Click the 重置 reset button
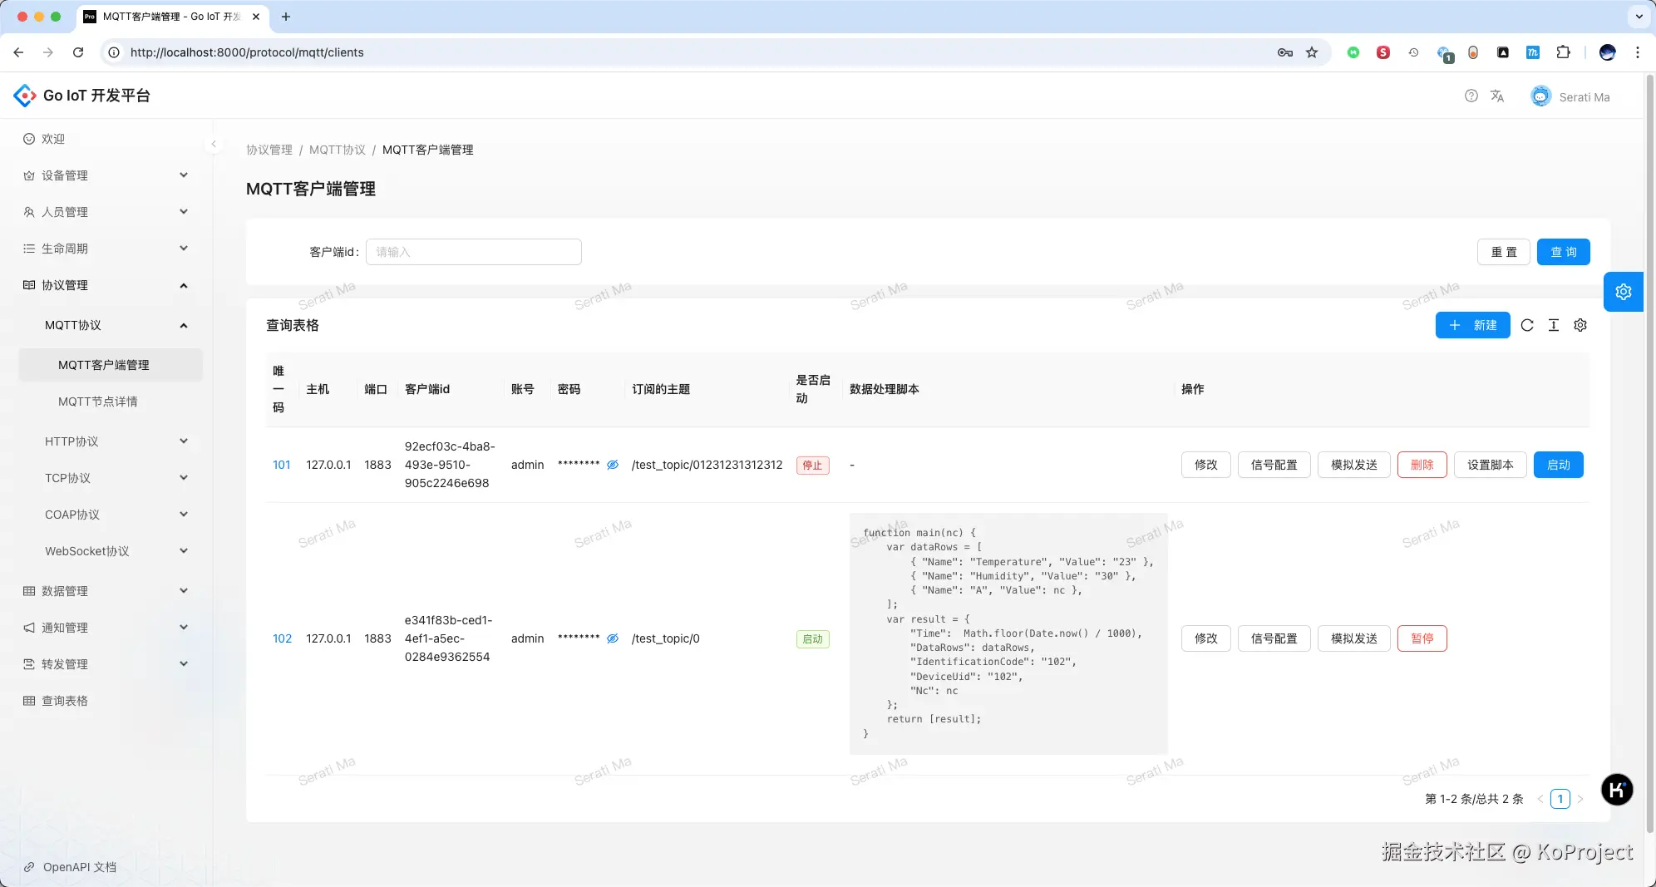Screen dimensions: 1656x887 tap(1503, 252)
